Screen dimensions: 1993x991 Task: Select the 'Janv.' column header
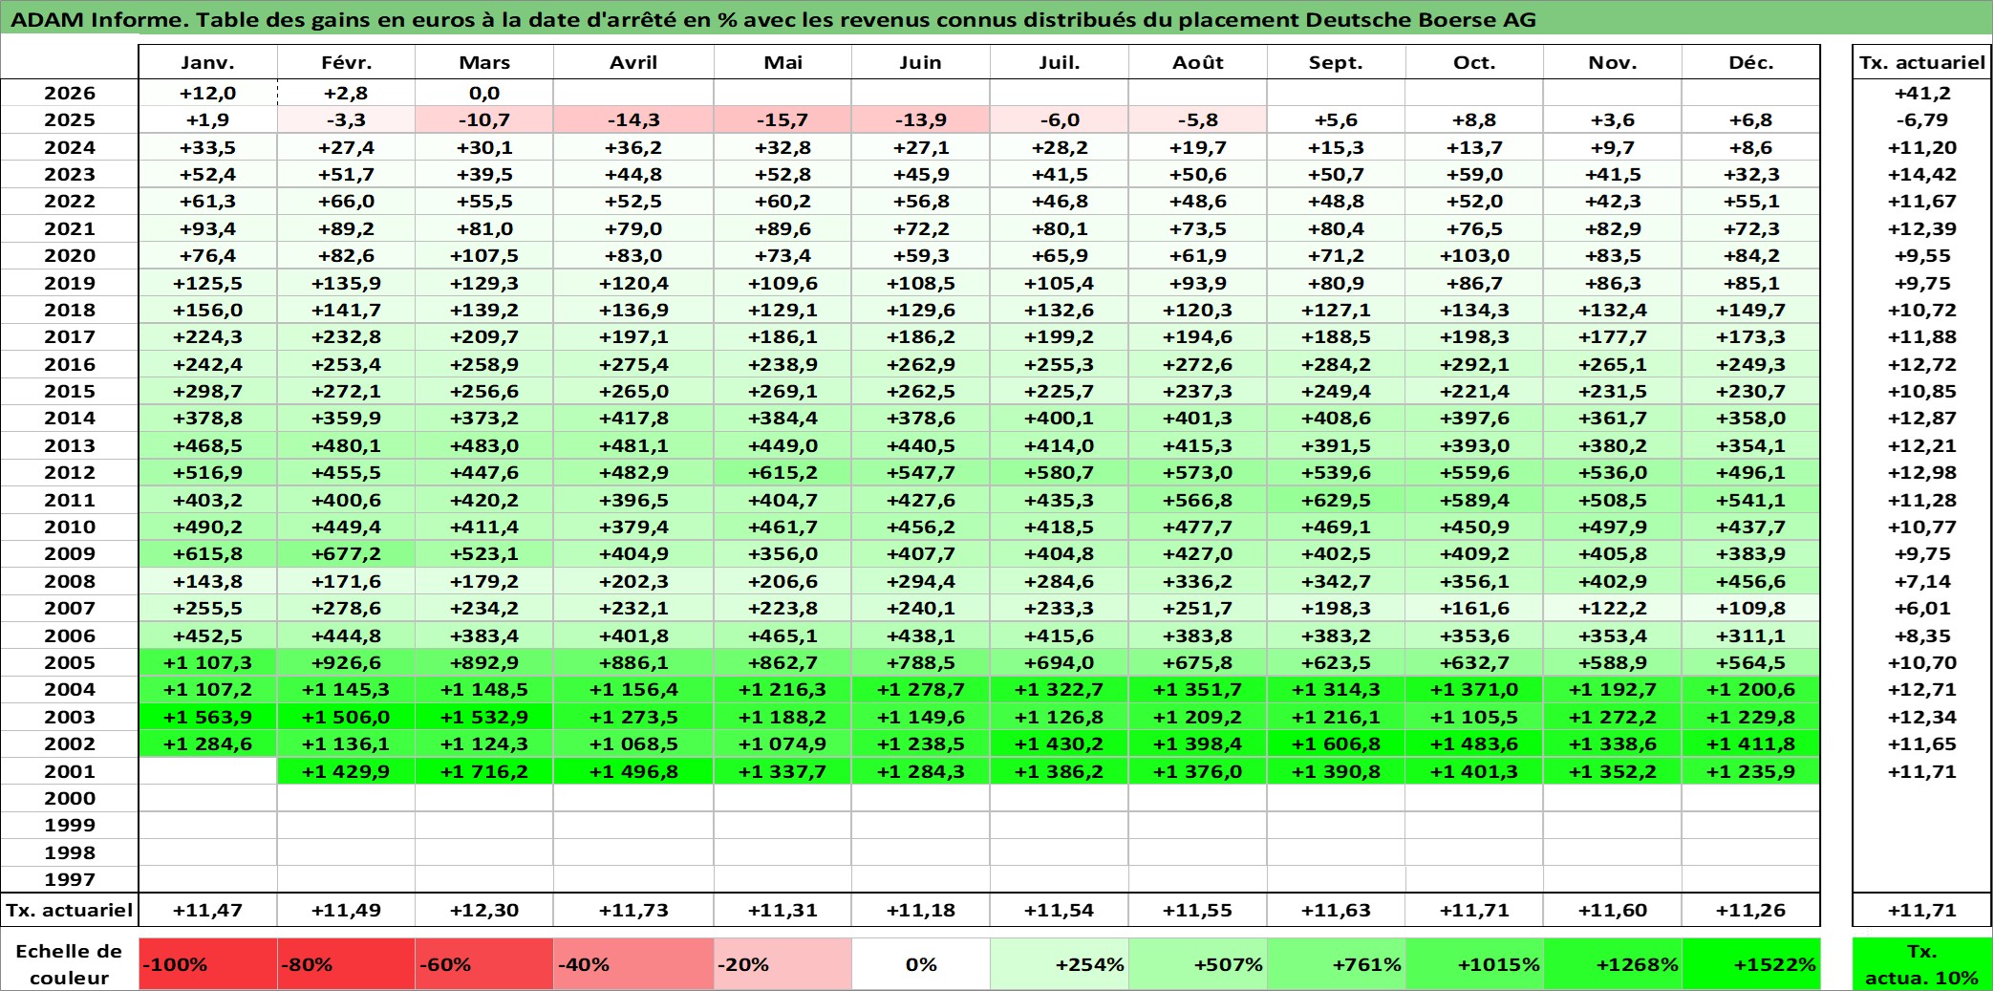click(x=208, y=62)
